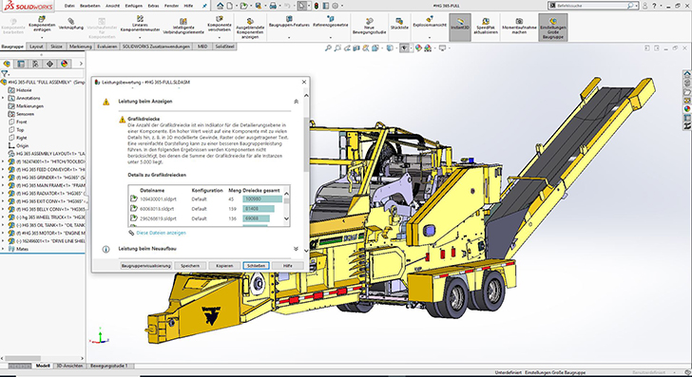692x377 pixels.
Task: Click the Kopieren button in the dialog
Action: [x=224, y=266]
